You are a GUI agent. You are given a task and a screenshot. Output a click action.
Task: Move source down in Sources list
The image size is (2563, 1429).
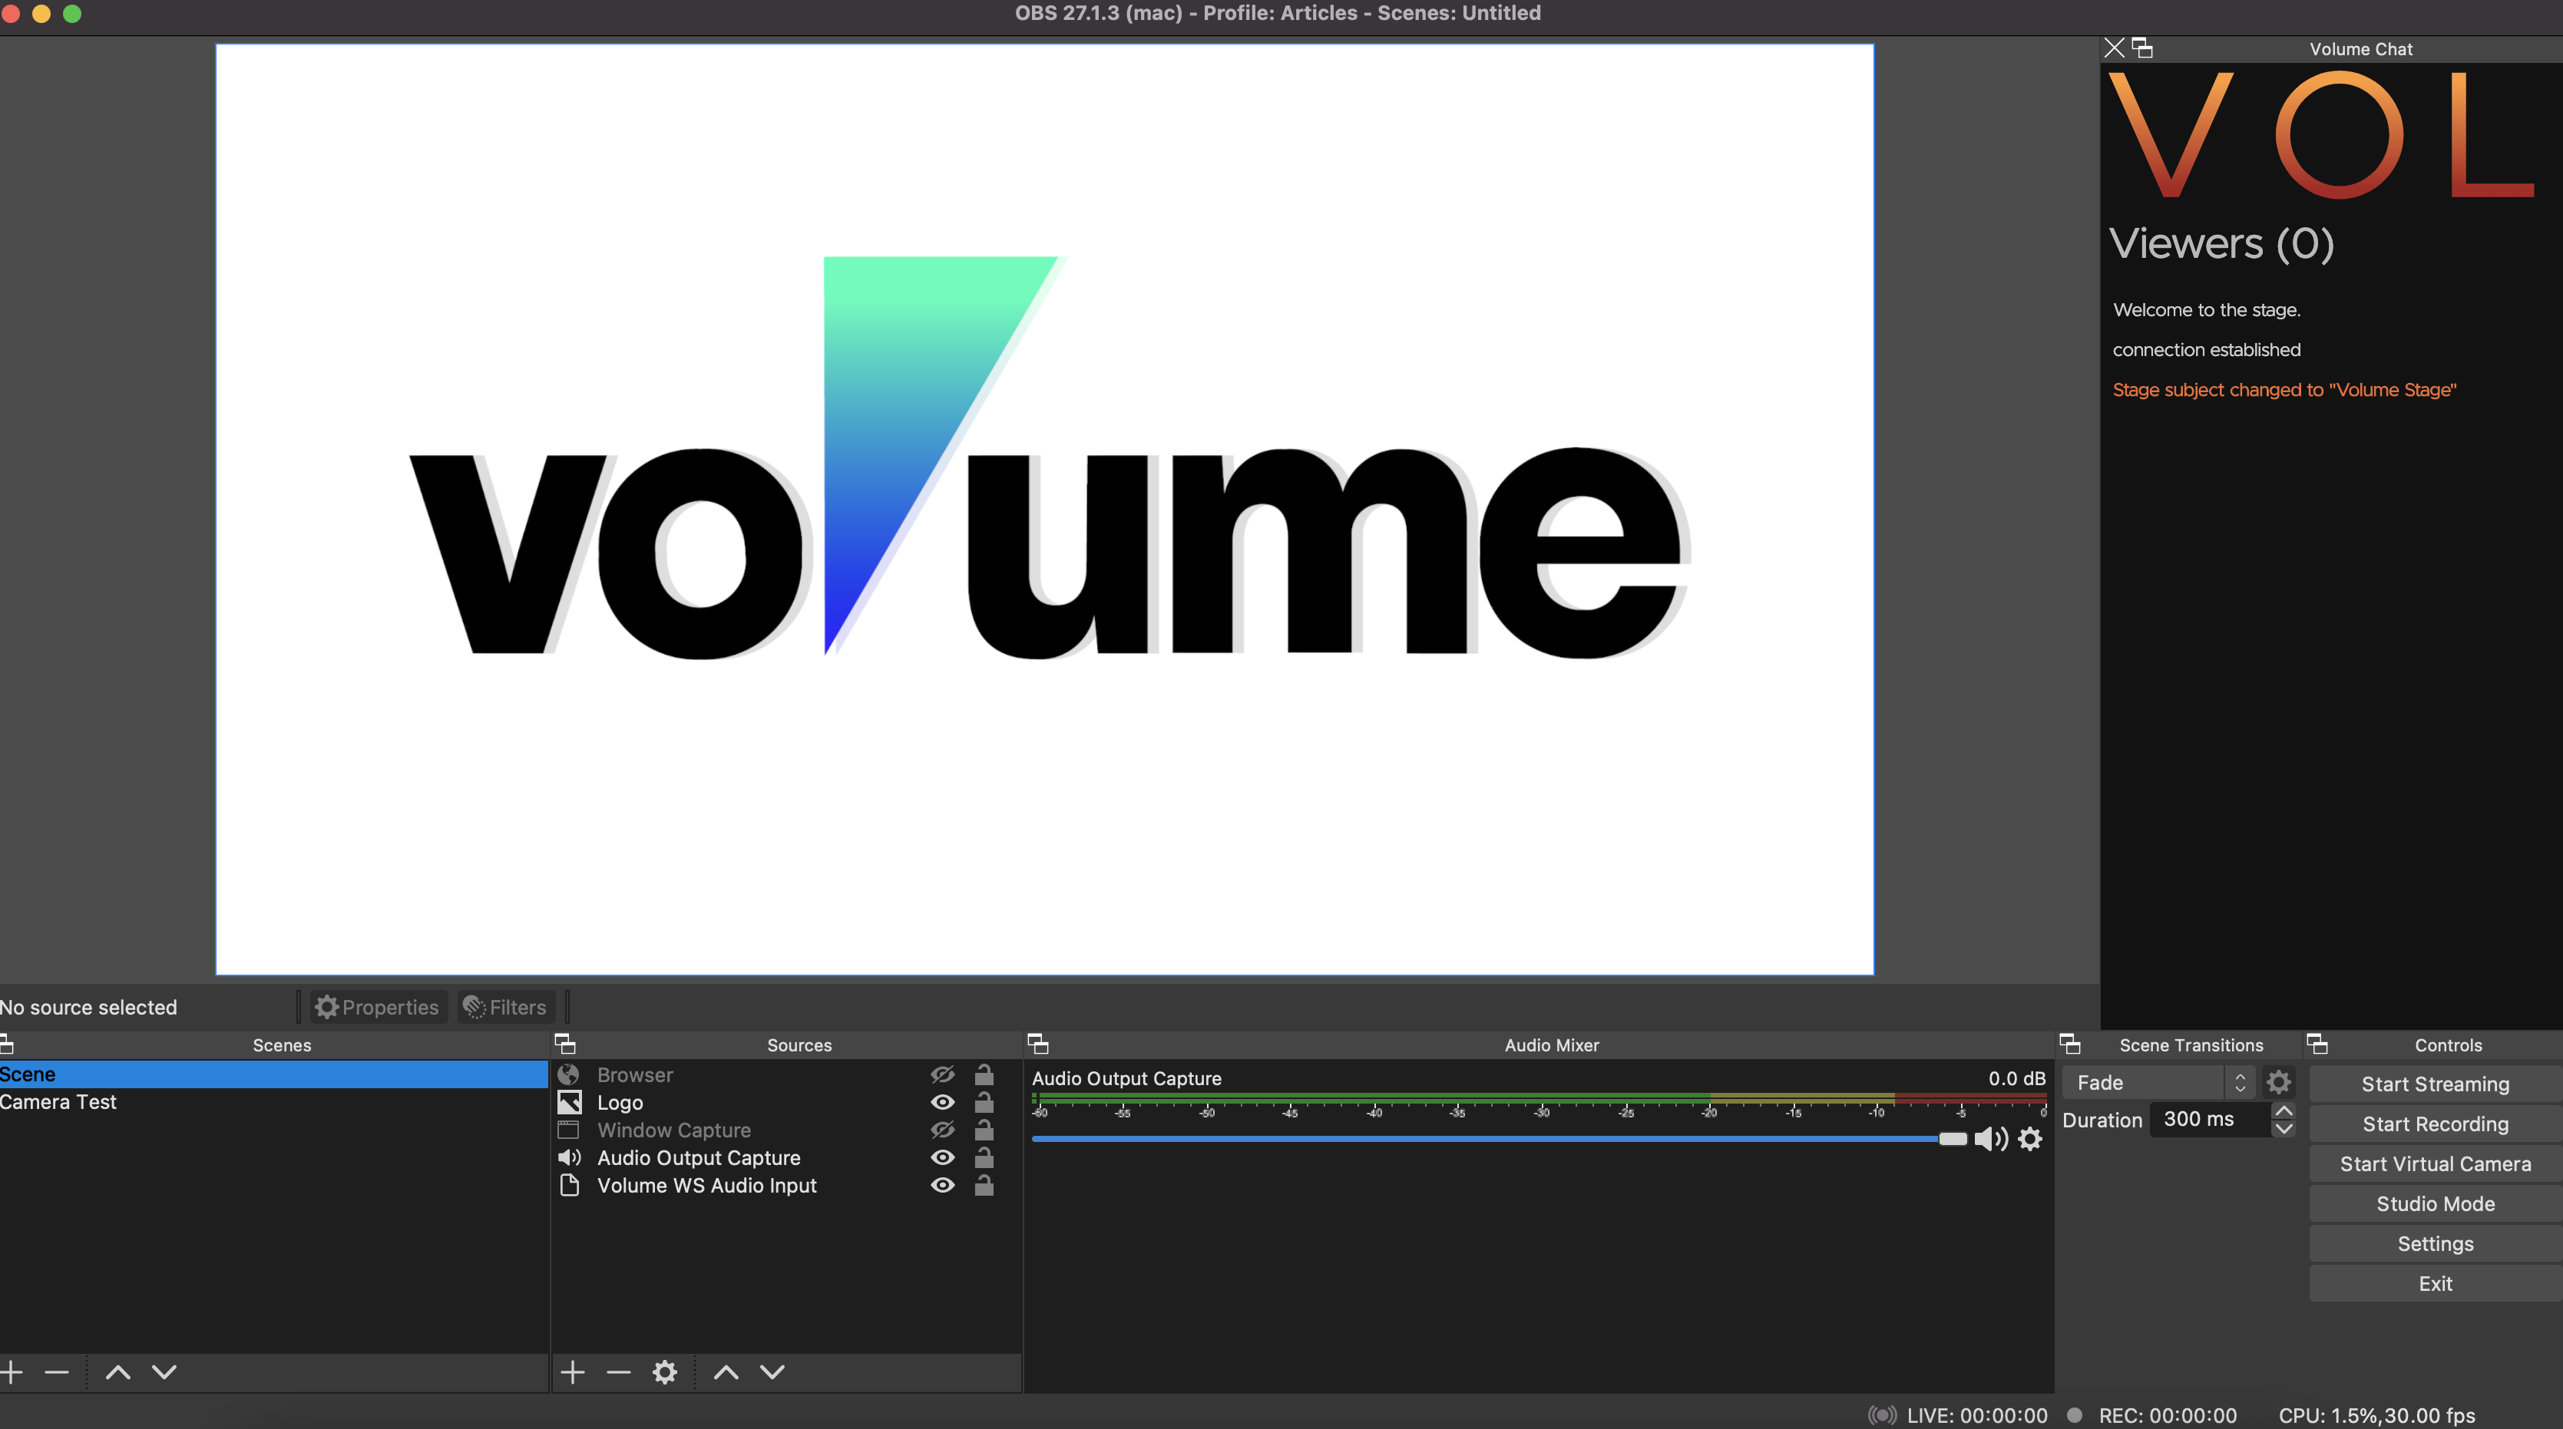coord(773,1372)
